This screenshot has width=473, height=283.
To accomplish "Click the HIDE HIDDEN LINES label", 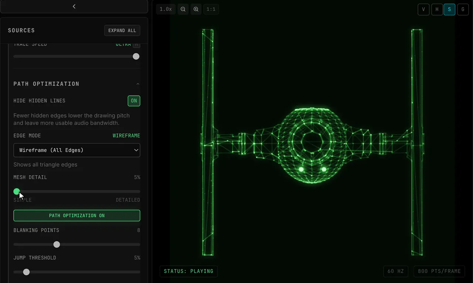I will 39,100.
